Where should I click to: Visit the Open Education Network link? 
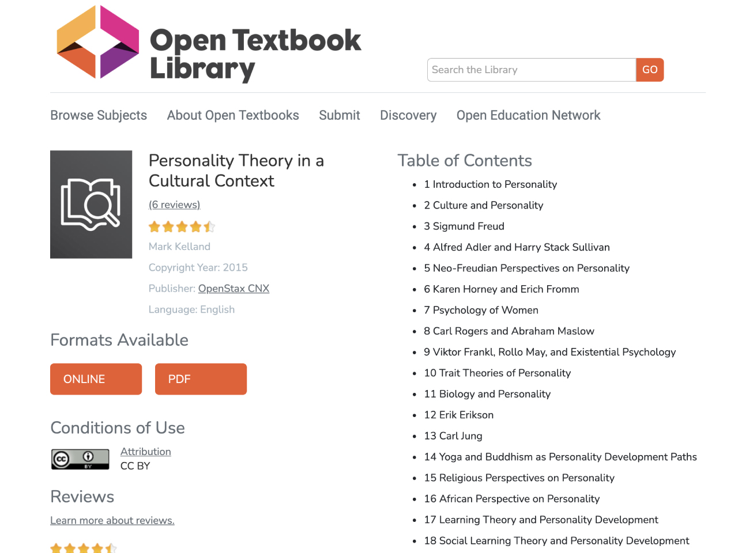[x=528, y=115]
